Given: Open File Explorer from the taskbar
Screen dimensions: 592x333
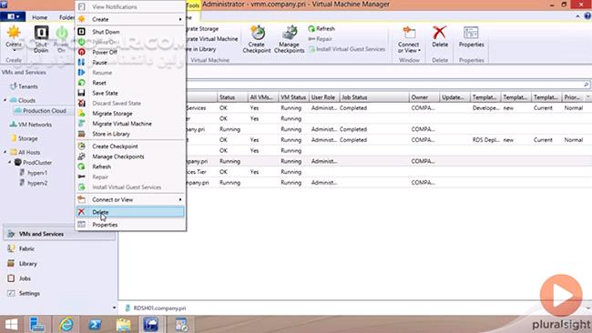Looking at the screenshot, I should (x=124, y=324).
